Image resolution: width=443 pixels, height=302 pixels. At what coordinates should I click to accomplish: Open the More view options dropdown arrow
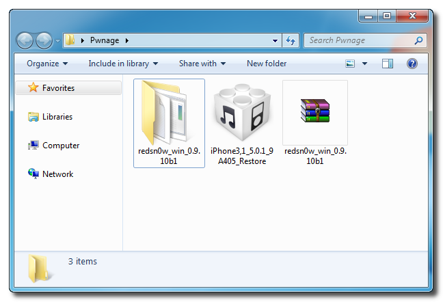(x=365, y=64)
